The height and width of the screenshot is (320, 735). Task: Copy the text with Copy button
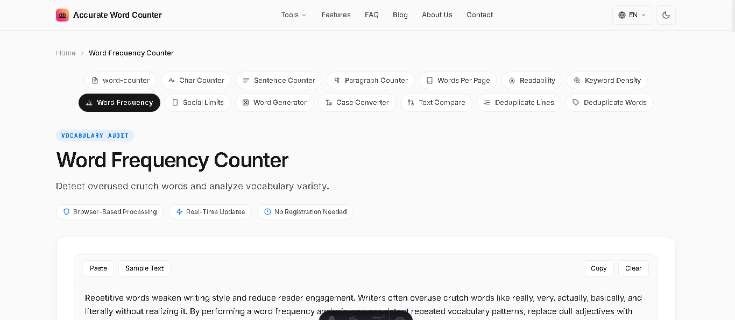coord(599,268)
